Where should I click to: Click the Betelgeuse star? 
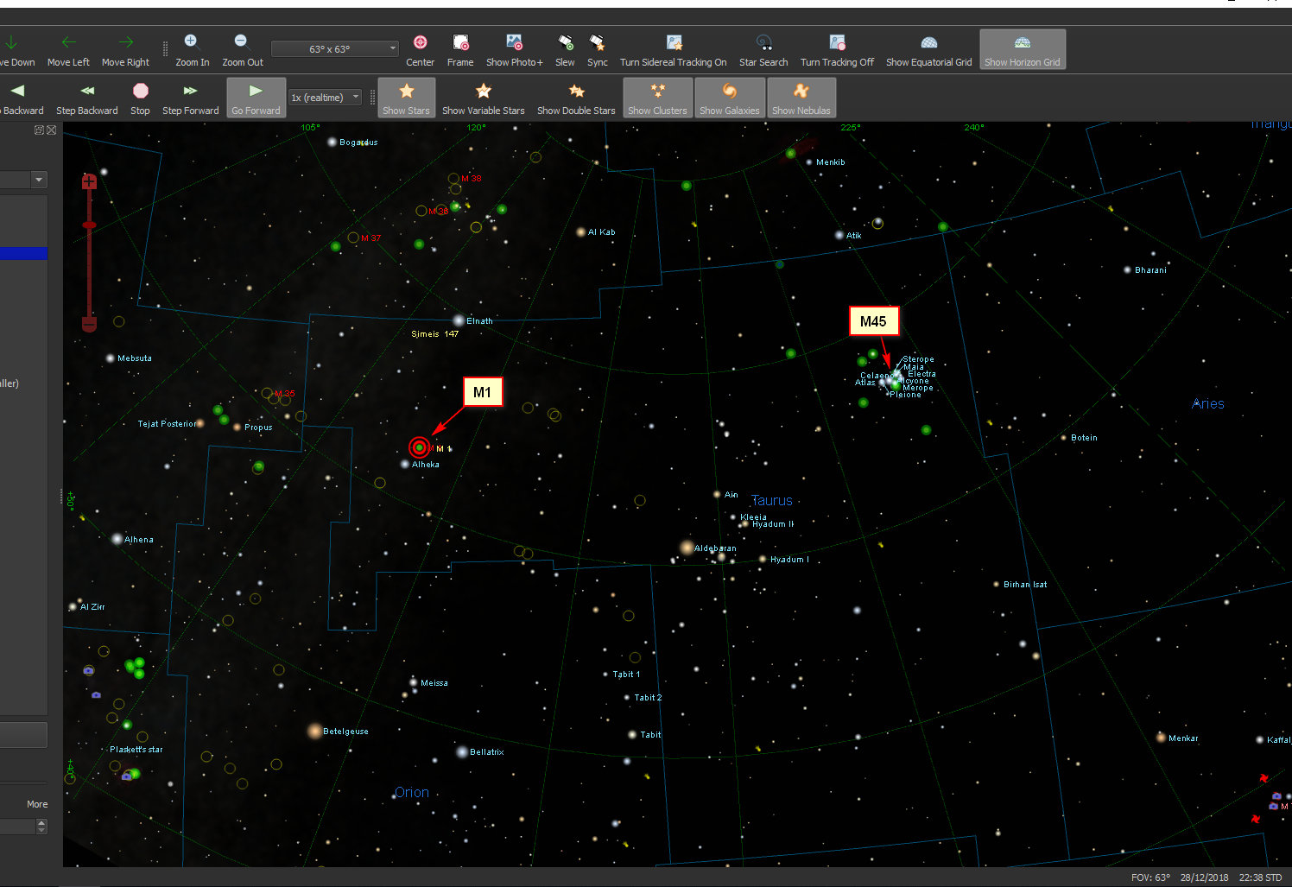click(x=314, y=731)
